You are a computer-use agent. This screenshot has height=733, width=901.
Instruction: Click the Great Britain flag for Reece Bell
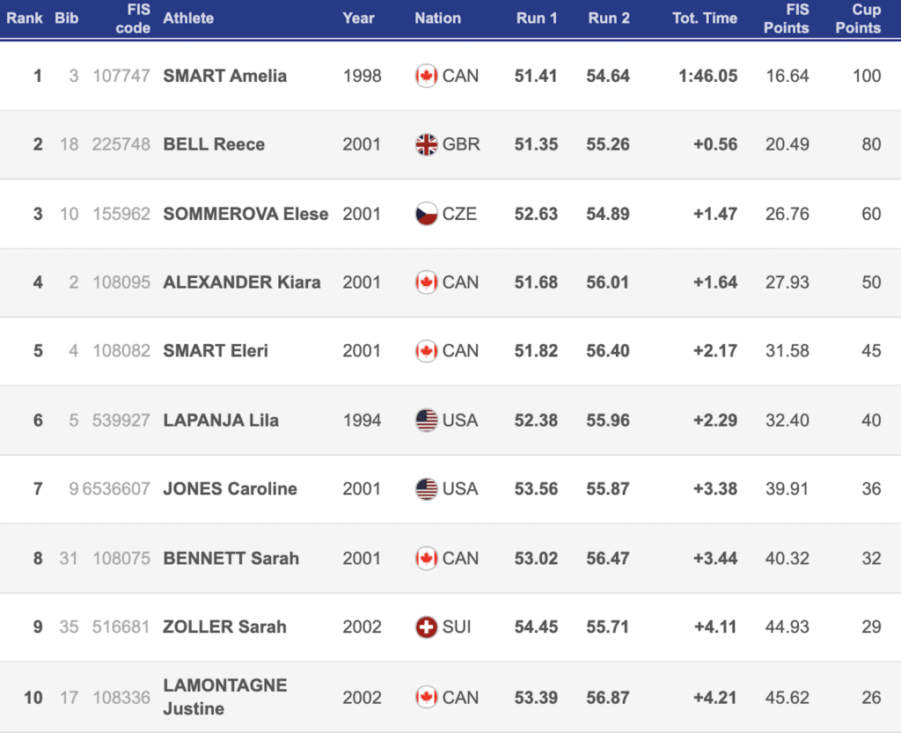426,144
